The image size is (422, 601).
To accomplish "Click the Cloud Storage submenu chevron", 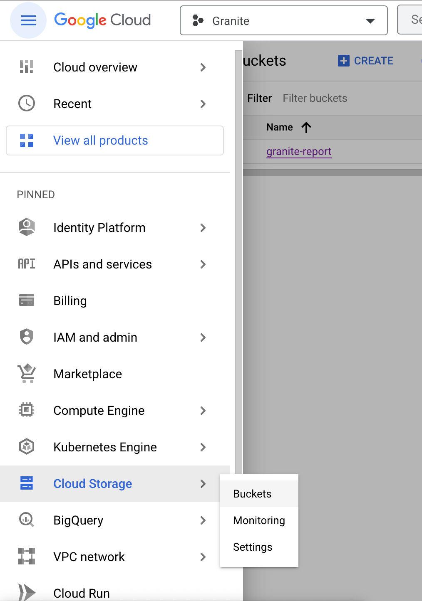I will pyautogui.click(x=203, y=483).
